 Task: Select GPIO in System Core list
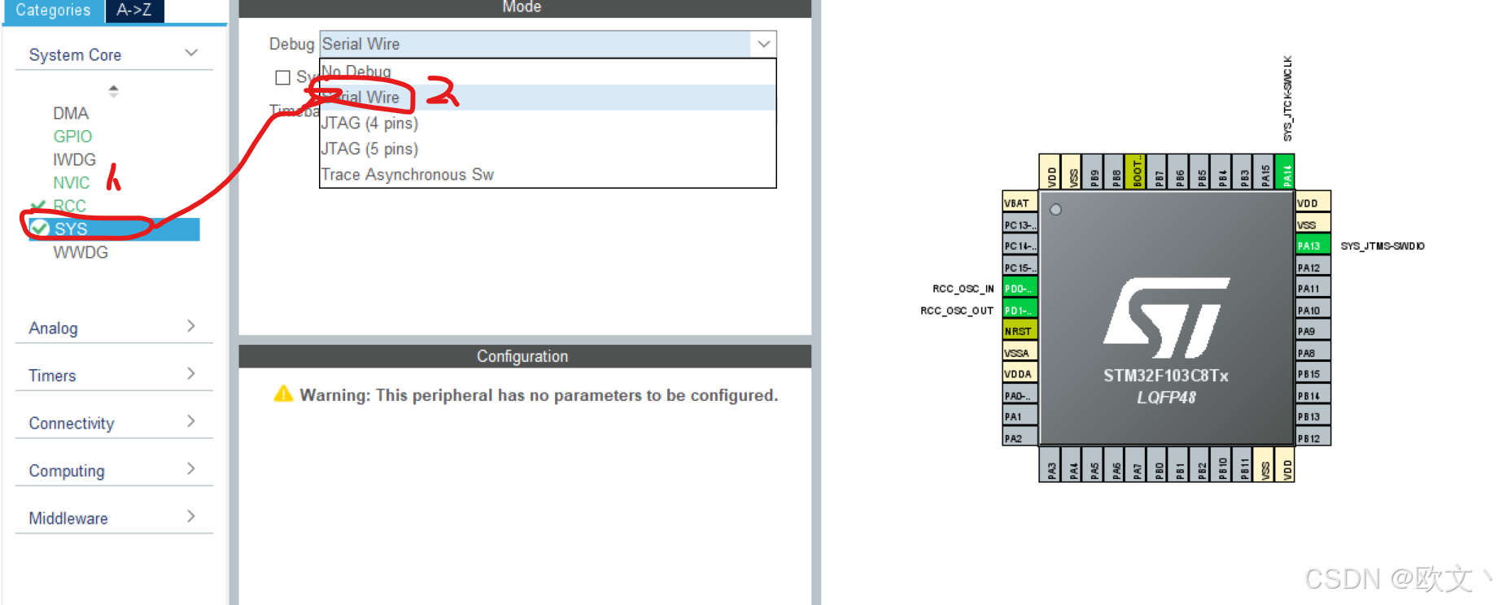pyautogui.click(x=72, y=137)
